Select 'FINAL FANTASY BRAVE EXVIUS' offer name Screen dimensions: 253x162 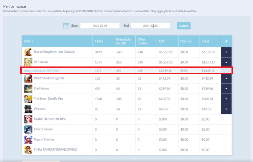(x=55, y=149)
